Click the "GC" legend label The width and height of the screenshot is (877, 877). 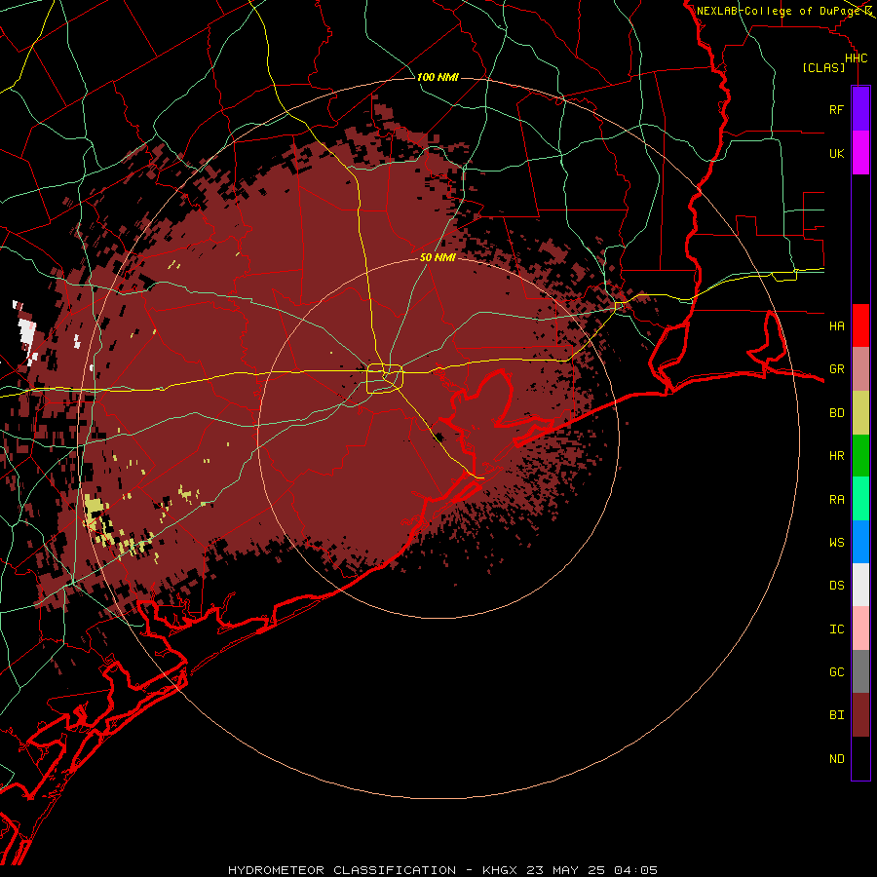pos(836,671)
